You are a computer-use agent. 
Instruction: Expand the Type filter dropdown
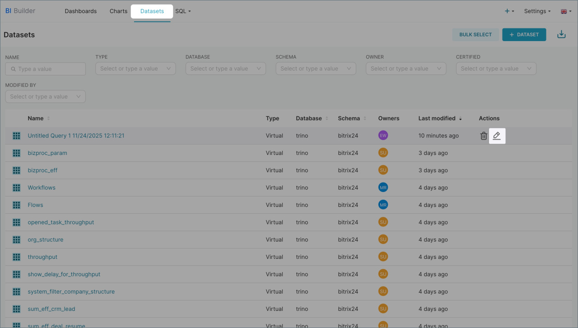coord(135,69)
